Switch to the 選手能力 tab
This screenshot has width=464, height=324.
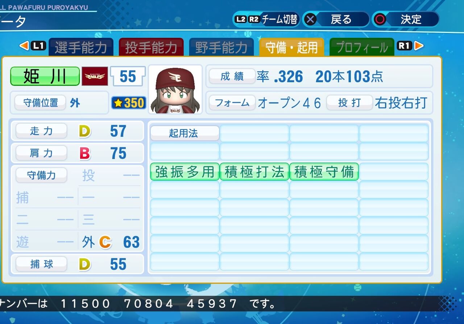click(81, 47)
